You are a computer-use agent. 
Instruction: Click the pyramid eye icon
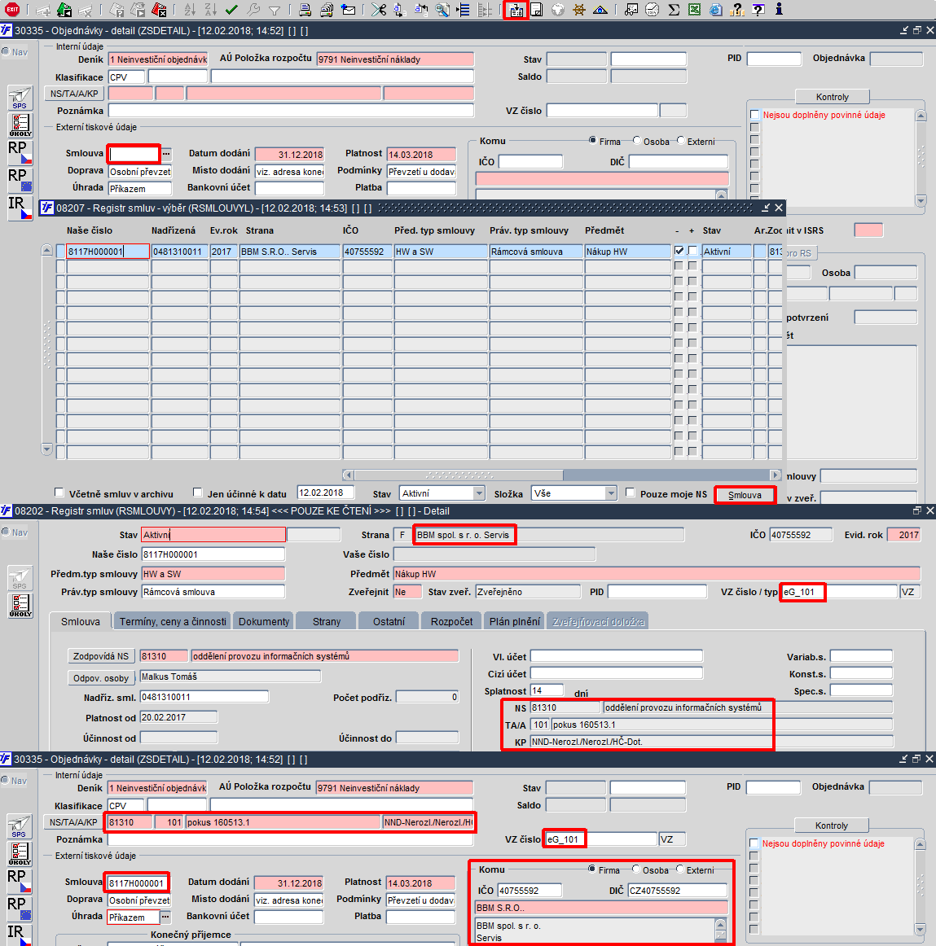pos(600,10)
